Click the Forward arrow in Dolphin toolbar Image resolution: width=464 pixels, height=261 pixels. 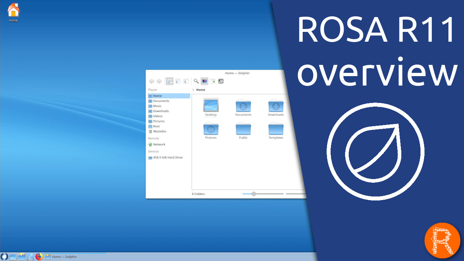pos(159,81)
